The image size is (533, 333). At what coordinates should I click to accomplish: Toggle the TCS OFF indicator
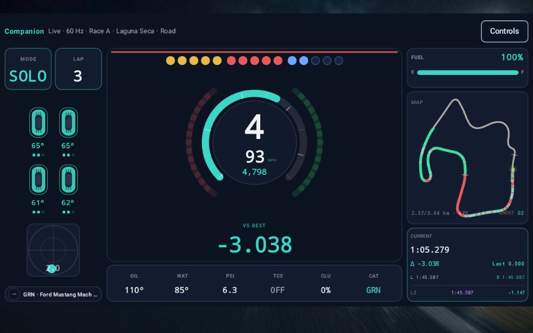278,284
